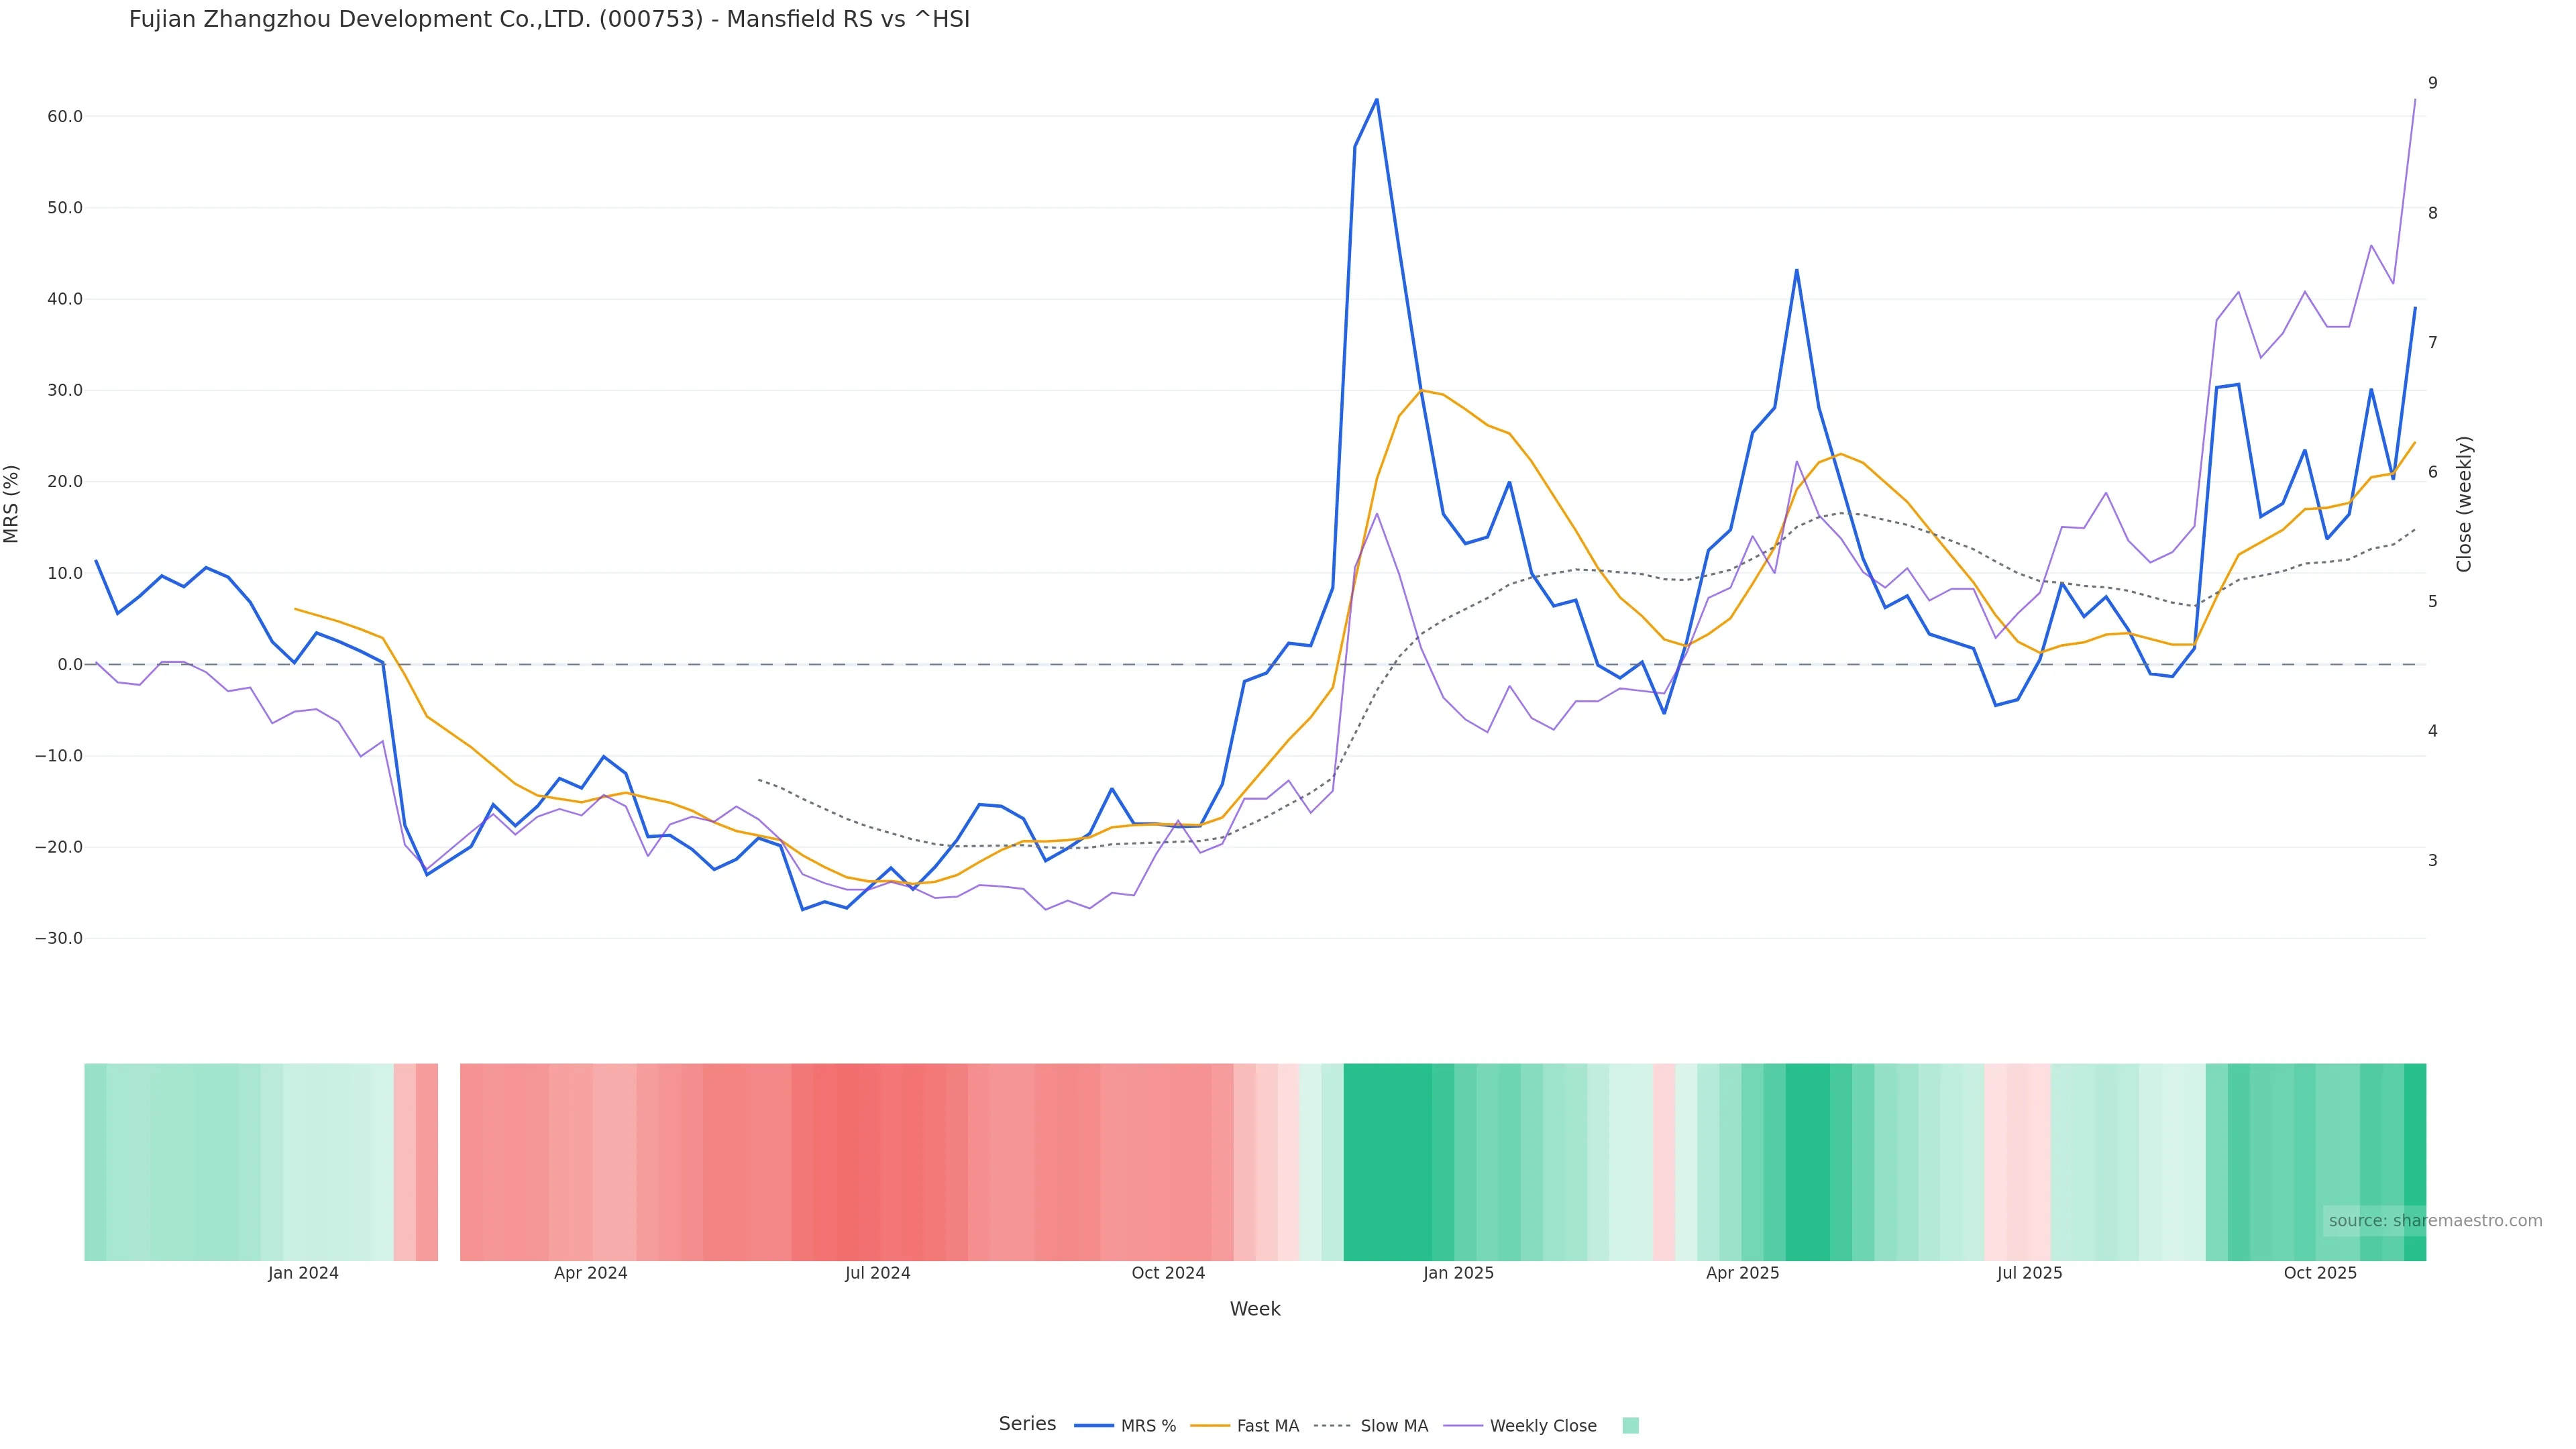Click the chart title for Fujian Zhangzhou

pos(549,20)
